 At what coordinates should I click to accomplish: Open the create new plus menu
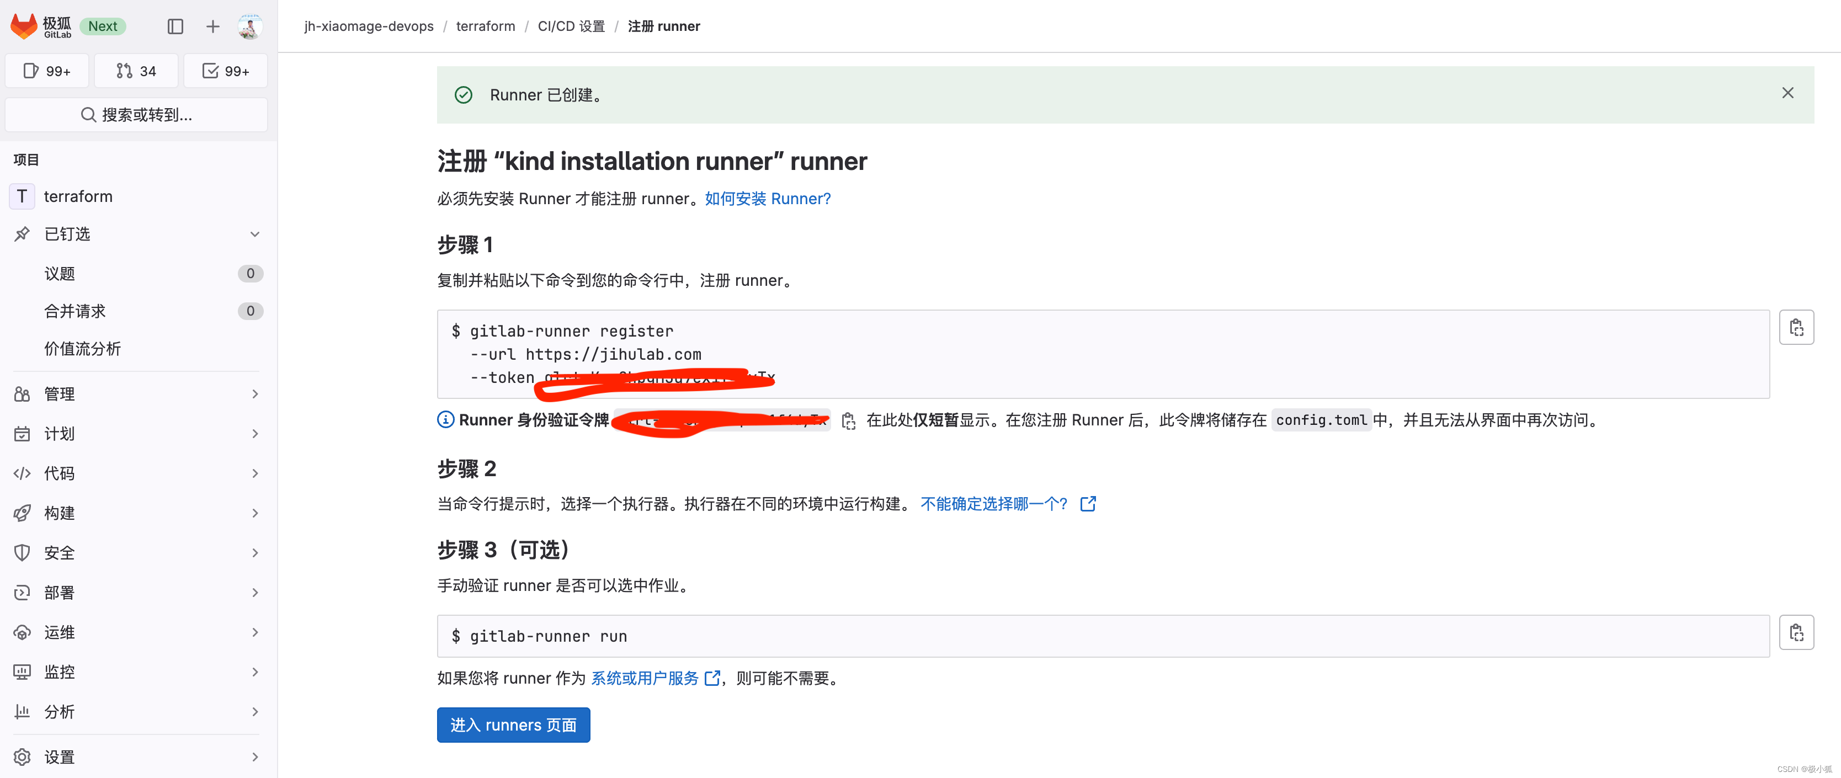212,26
